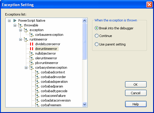Click the red break icon beside dwruntimeerror
The height and width of the screenshot is (113, 154).
pyautogui.click(x=32, y=49)
